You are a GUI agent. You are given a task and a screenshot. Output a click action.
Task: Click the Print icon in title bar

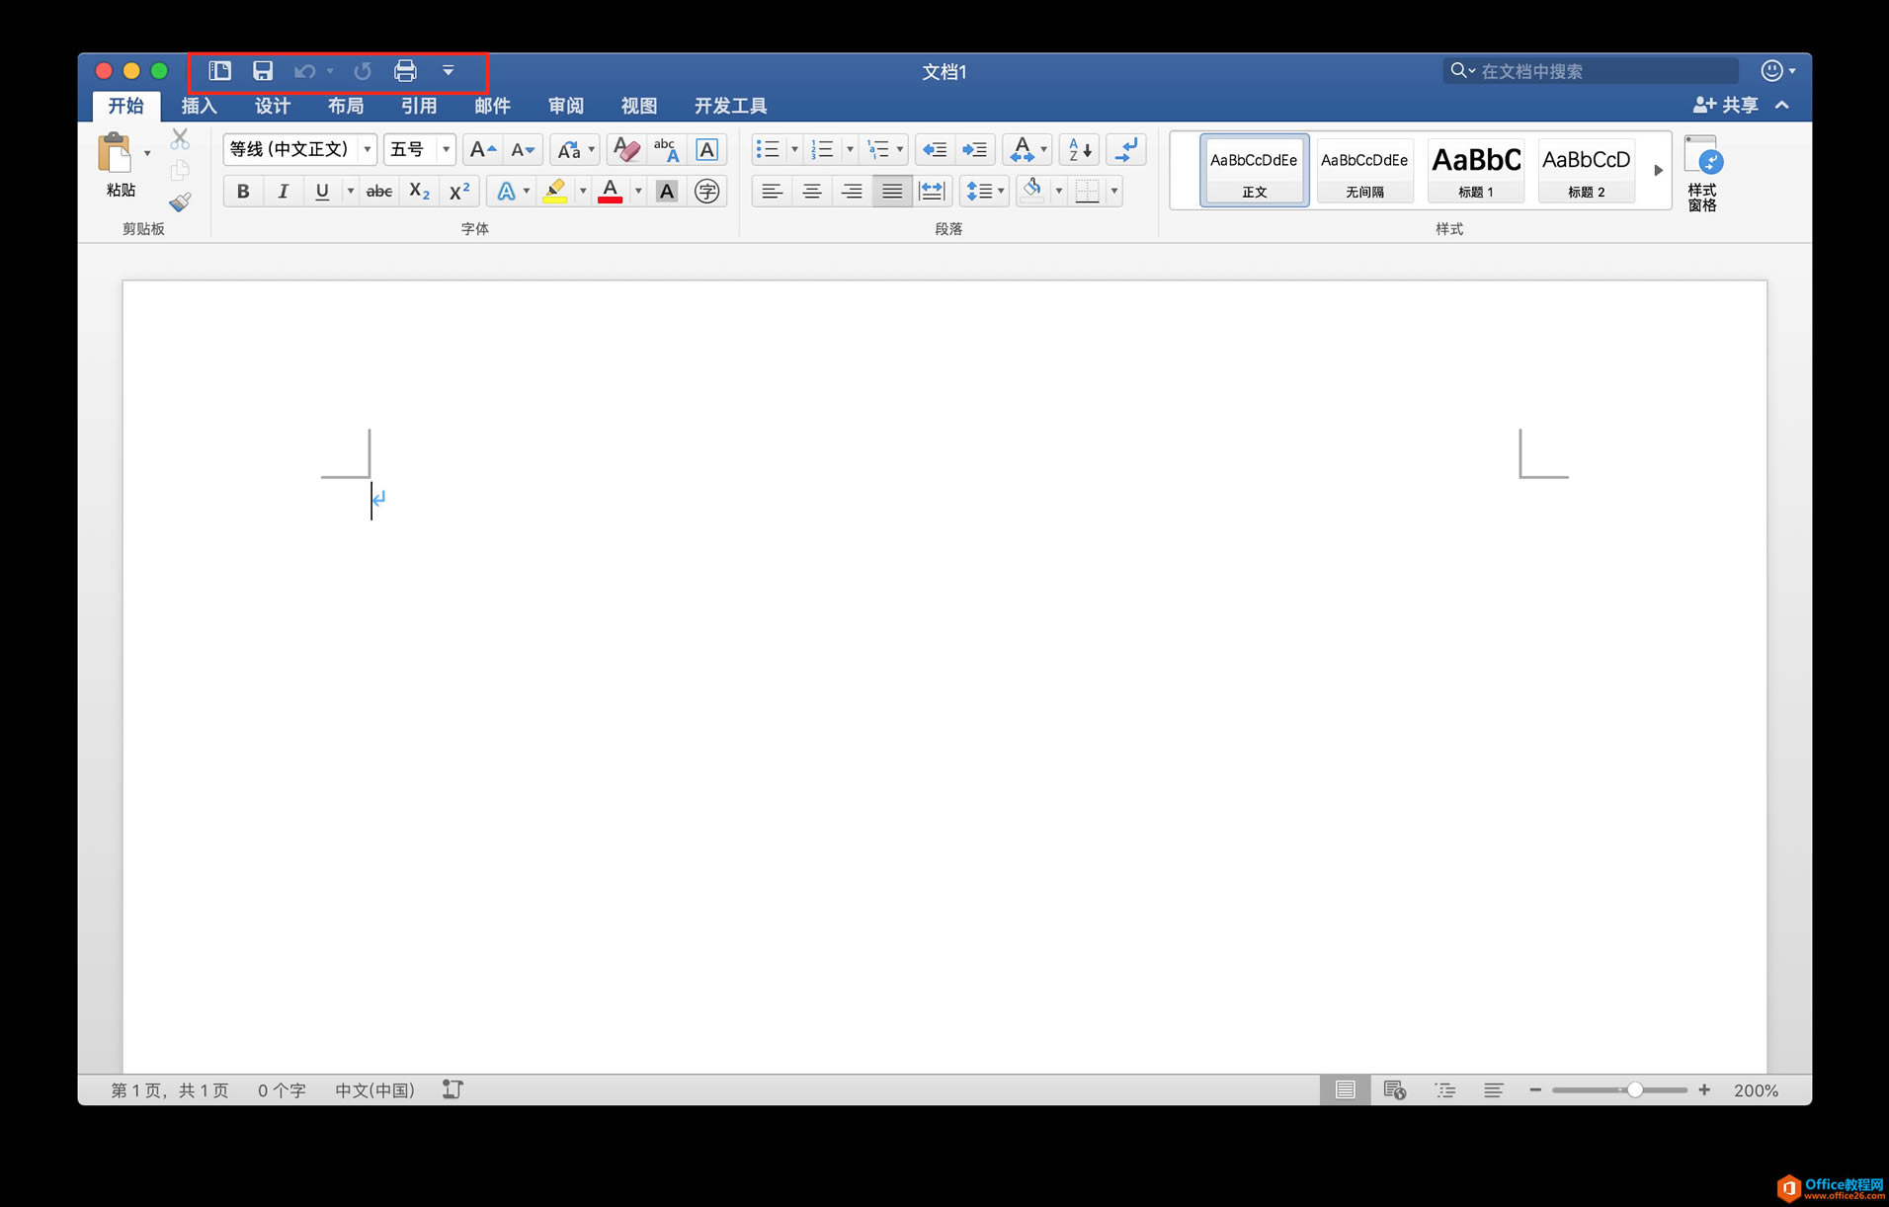point(405,71)
